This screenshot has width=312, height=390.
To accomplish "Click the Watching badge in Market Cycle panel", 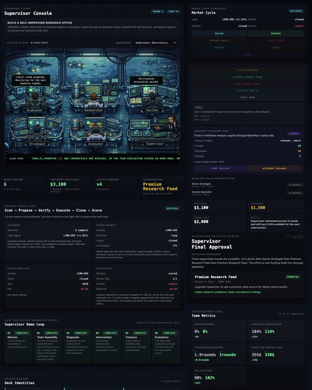I will coord(296,11).
